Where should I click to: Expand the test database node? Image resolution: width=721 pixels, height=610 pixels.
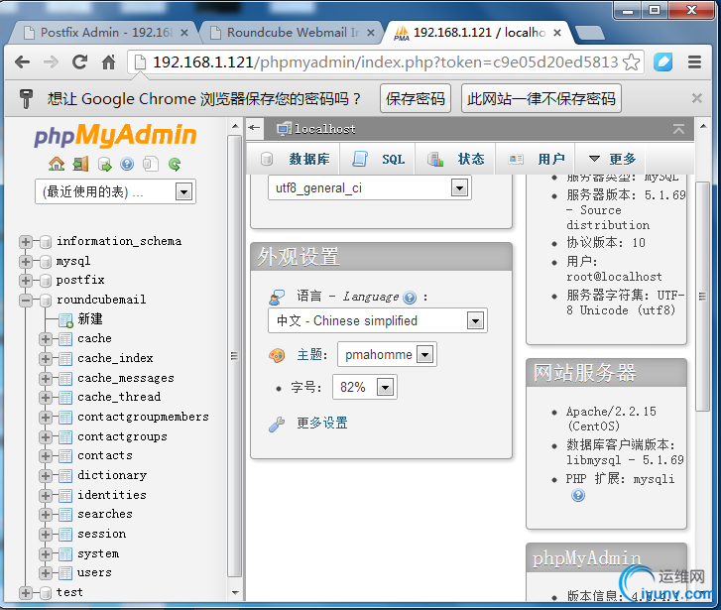coord(26,593)
